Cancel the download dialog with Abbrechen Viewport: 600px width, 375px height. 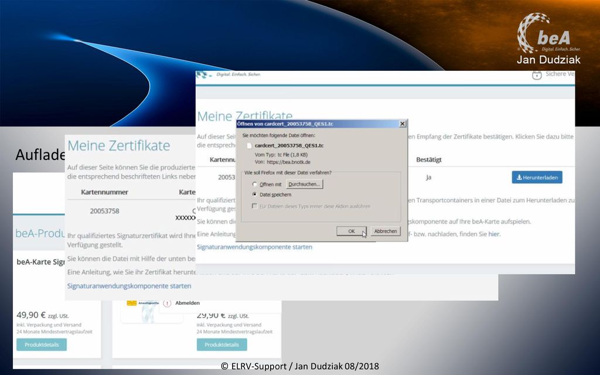(x=385, y=231)
